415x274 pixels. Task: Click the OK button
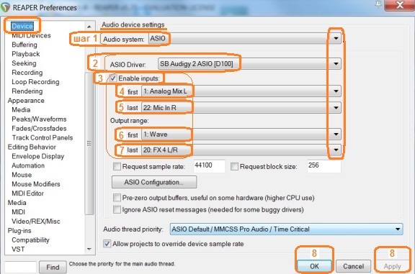tap(314, 266)
